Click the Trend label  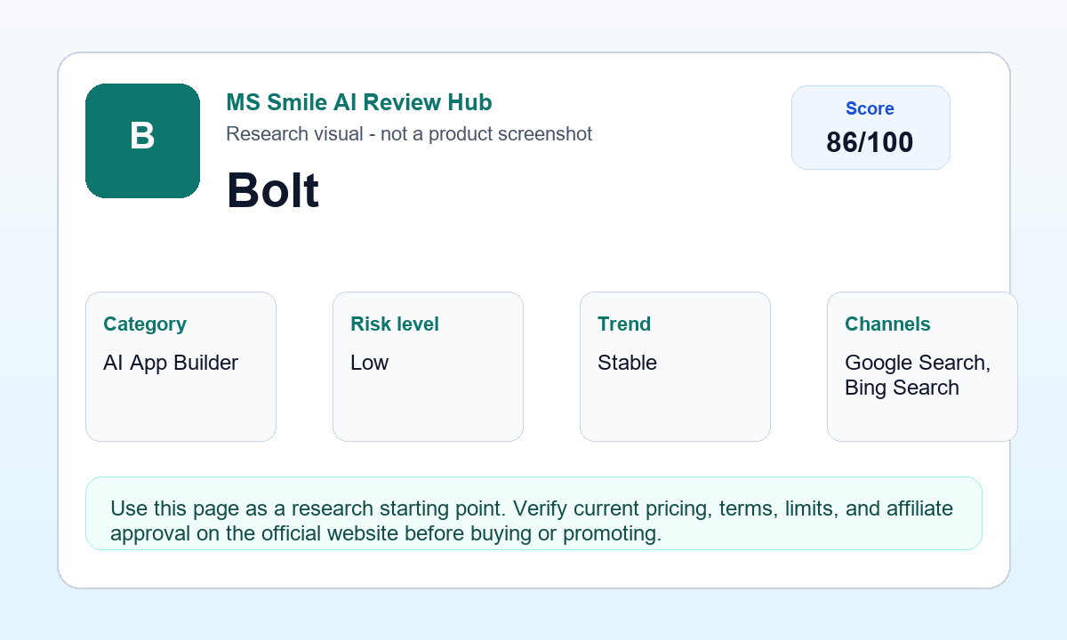624,324
